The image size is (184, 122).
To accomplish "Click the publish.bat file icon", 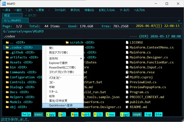I will coord(127,102).
